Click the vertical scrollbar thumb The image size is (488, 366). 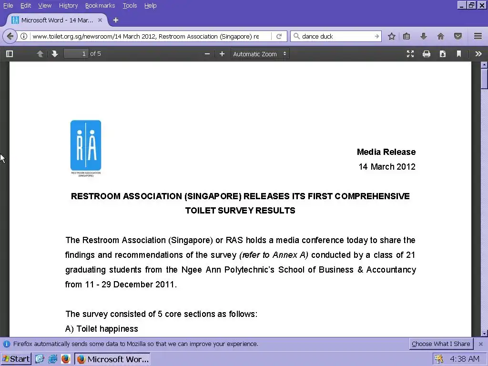tap(484, 79)
